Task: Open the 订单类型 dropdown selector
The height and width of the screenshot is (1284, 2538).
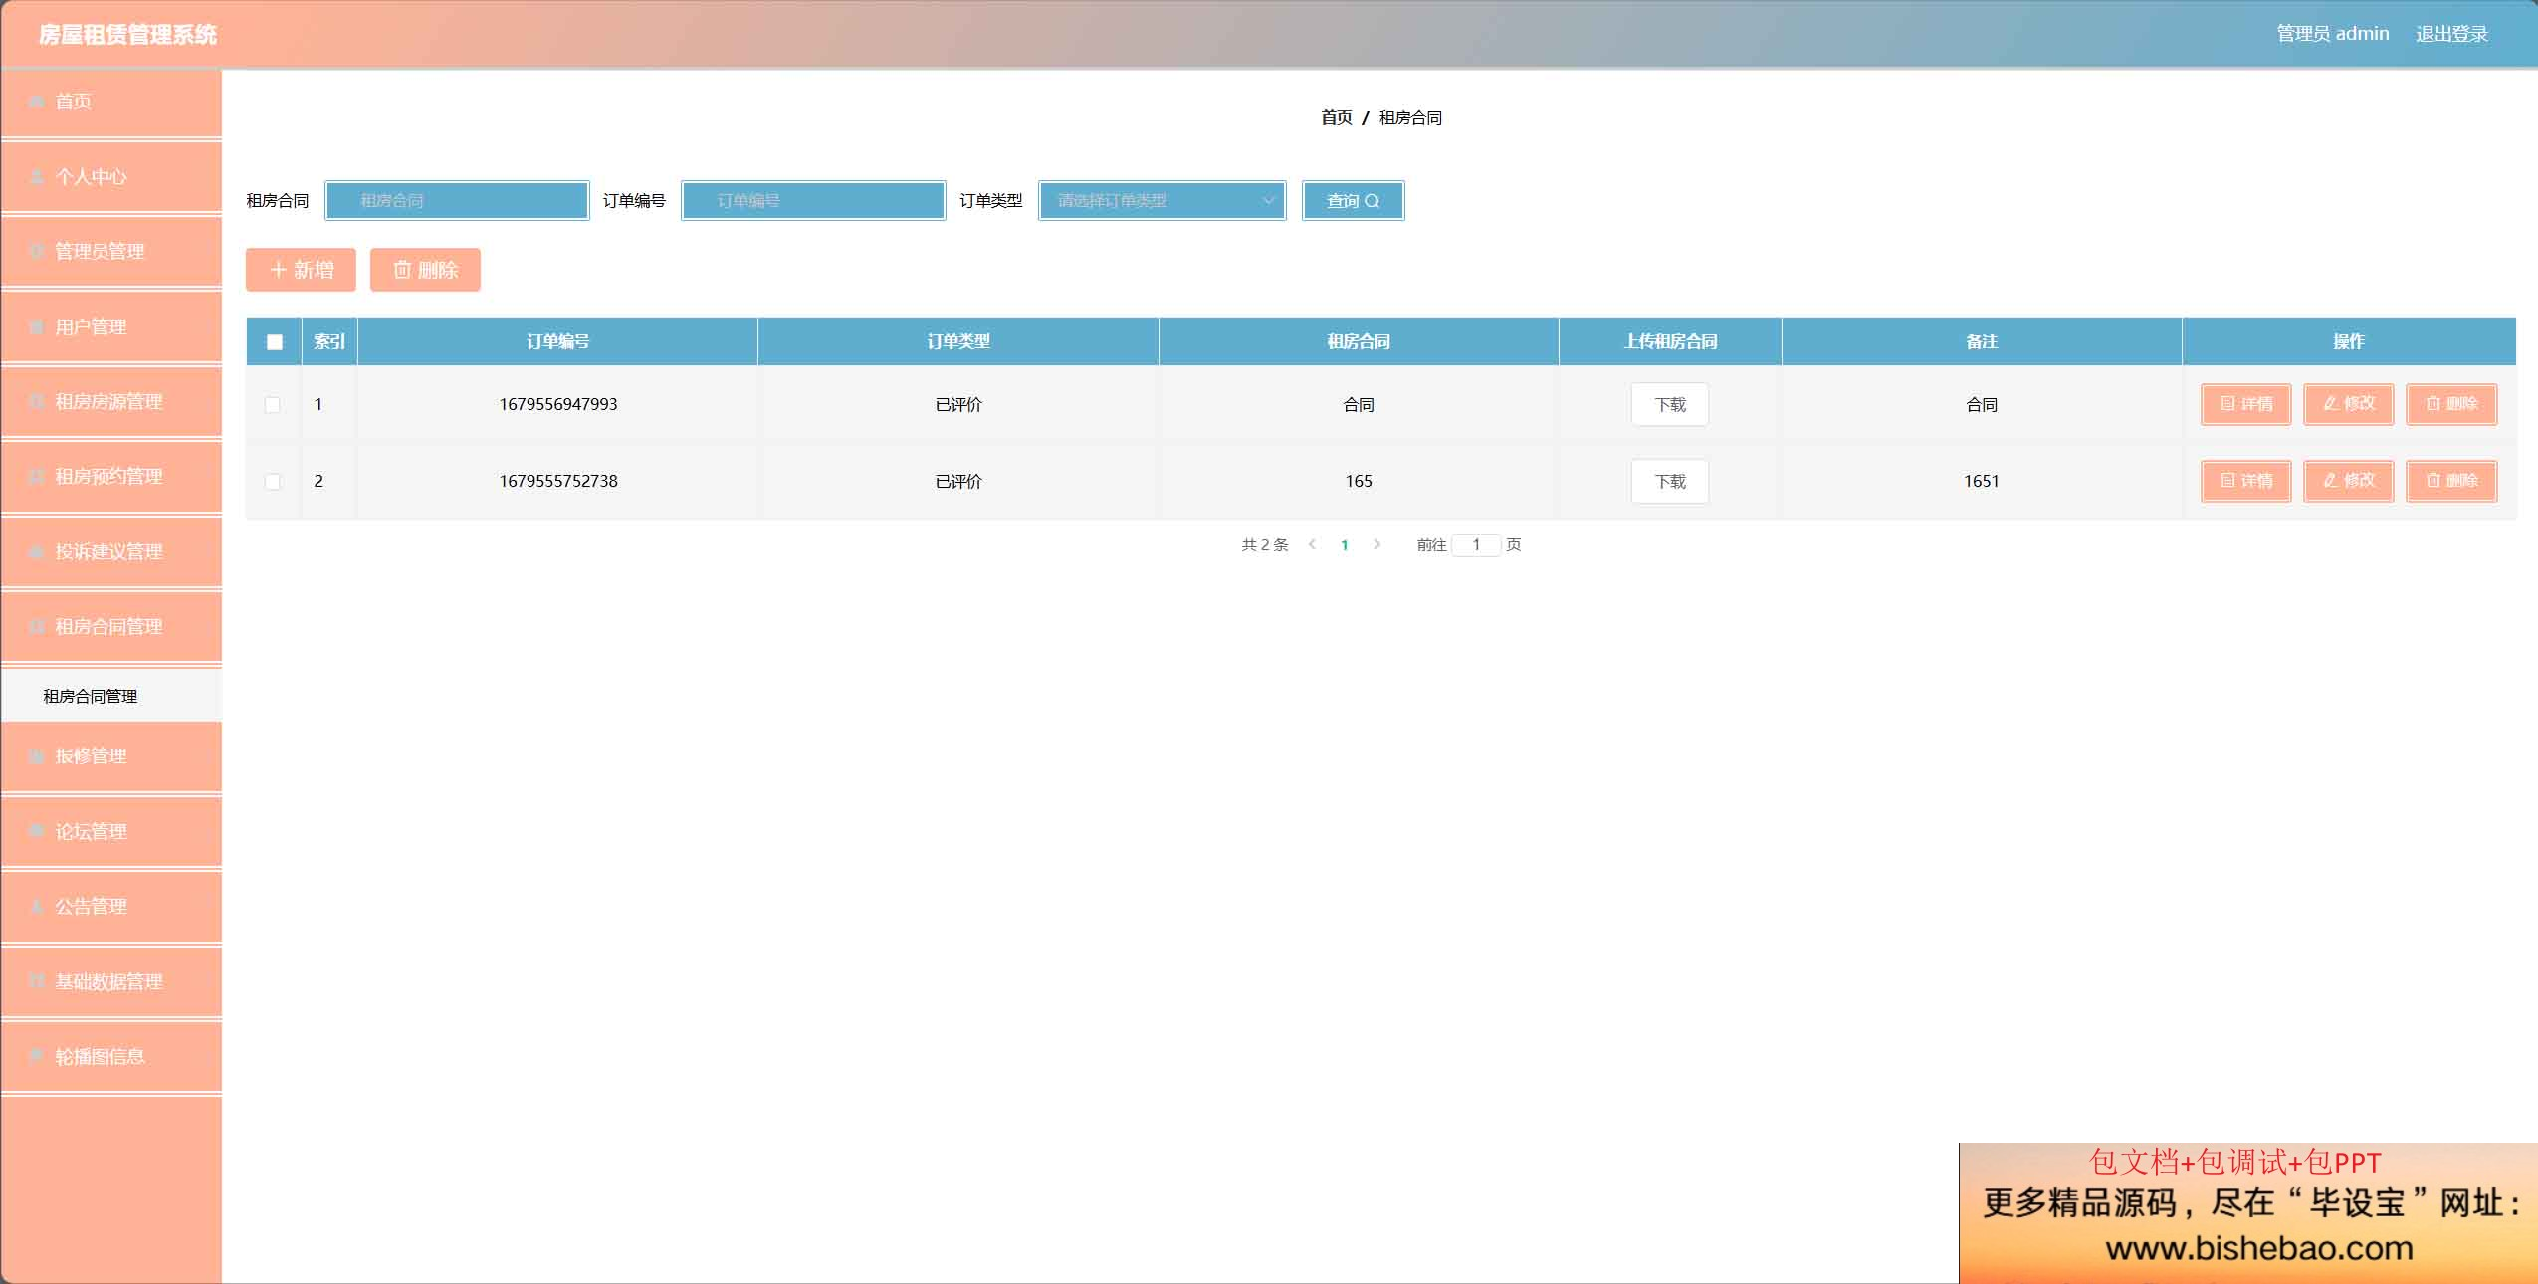Action: tap(1163, 201)
